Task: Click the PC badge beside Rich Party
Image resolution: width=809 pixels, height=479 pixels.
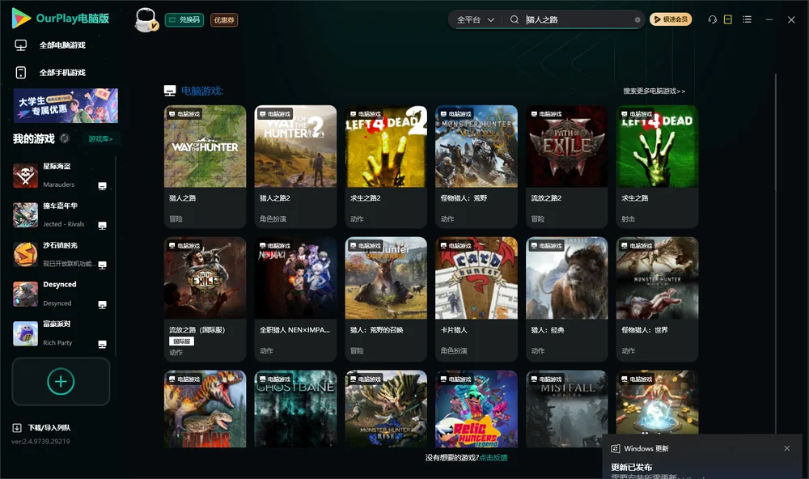Action: [x=102, y=345]
